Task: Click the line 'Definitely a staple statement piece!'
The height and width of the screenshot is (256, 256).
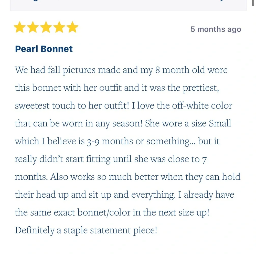Action: point(86,230)
